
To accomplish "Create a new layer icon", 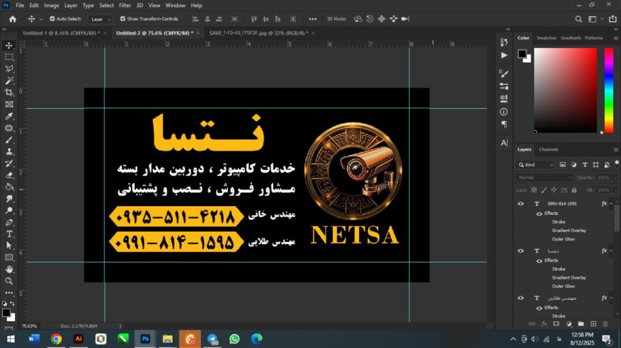I will pos(593,324).
